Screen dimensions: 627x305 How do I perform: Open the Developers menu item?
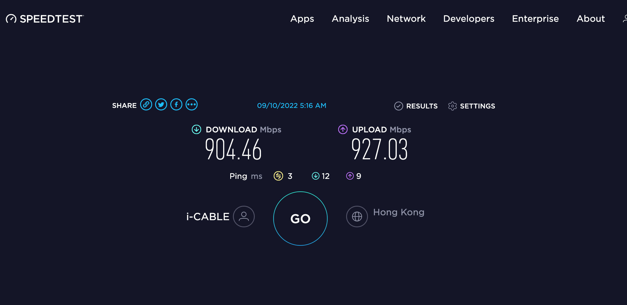(x=469, y=19)
